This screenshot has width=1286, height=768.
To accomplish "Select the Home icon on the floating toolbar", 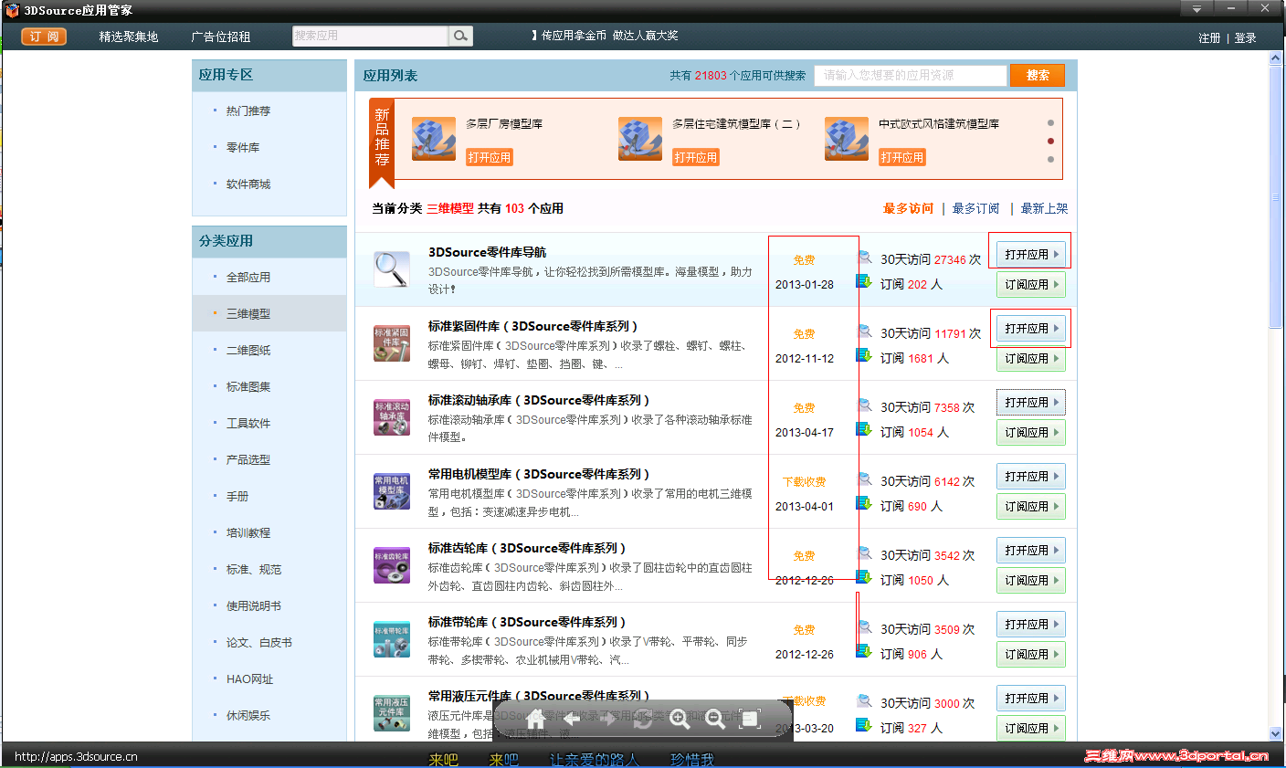I will click(x=535, y=719).
